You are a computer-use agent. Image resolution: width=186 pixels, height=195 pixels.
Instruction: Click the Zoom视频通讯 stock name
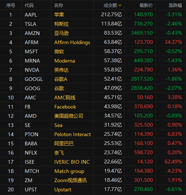70,180
